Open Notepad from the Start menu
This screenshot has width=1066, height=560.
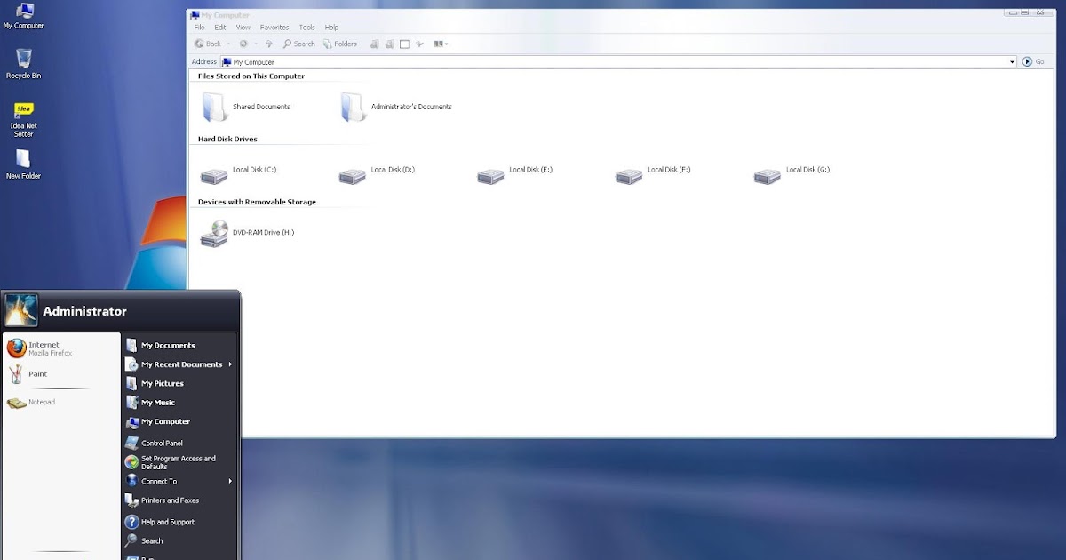pyautogui.click(x=40, y=402)
